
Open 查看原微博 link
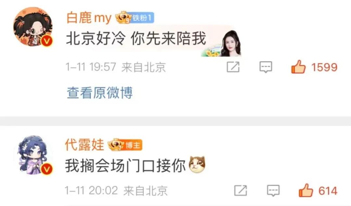(100, 93)
